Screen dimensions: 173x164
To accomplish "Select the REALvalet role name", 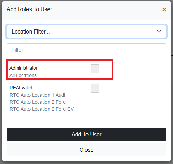I will click(21, 88).
